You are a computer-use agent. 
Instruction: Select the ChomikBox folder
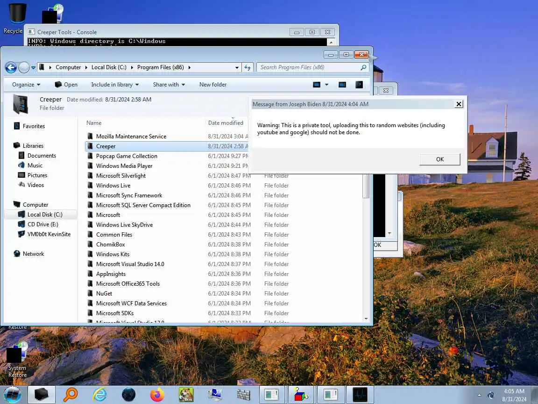111,244
